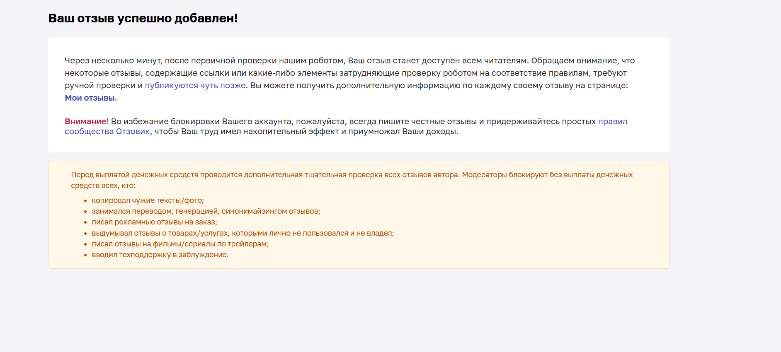Click the "сообщества Отзовик" link text on second line

pyautogui.click(x=107, y=132)
